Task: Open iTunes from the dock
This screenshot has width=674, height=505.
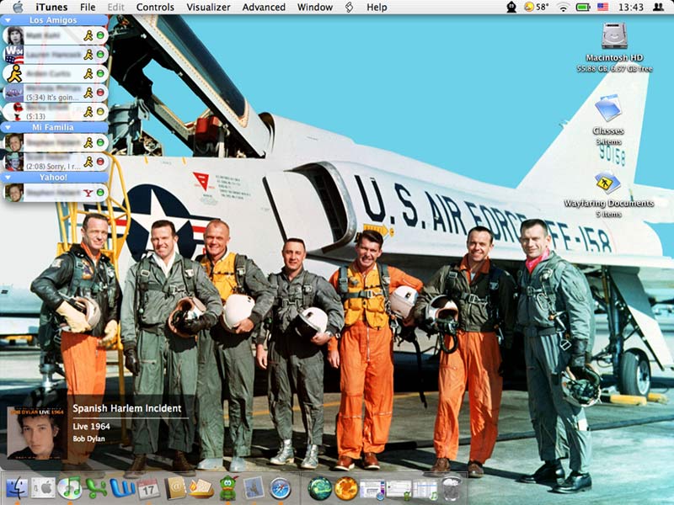Action: coord(70,487)
